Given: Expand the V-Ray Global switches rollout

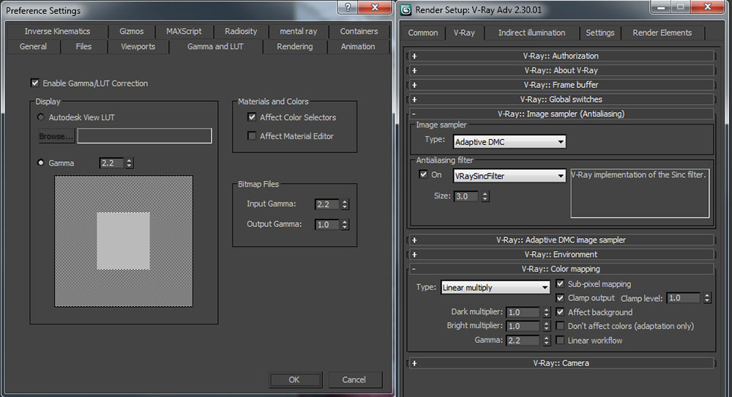Looking at the screenshot, I should (x=561, y=99).
